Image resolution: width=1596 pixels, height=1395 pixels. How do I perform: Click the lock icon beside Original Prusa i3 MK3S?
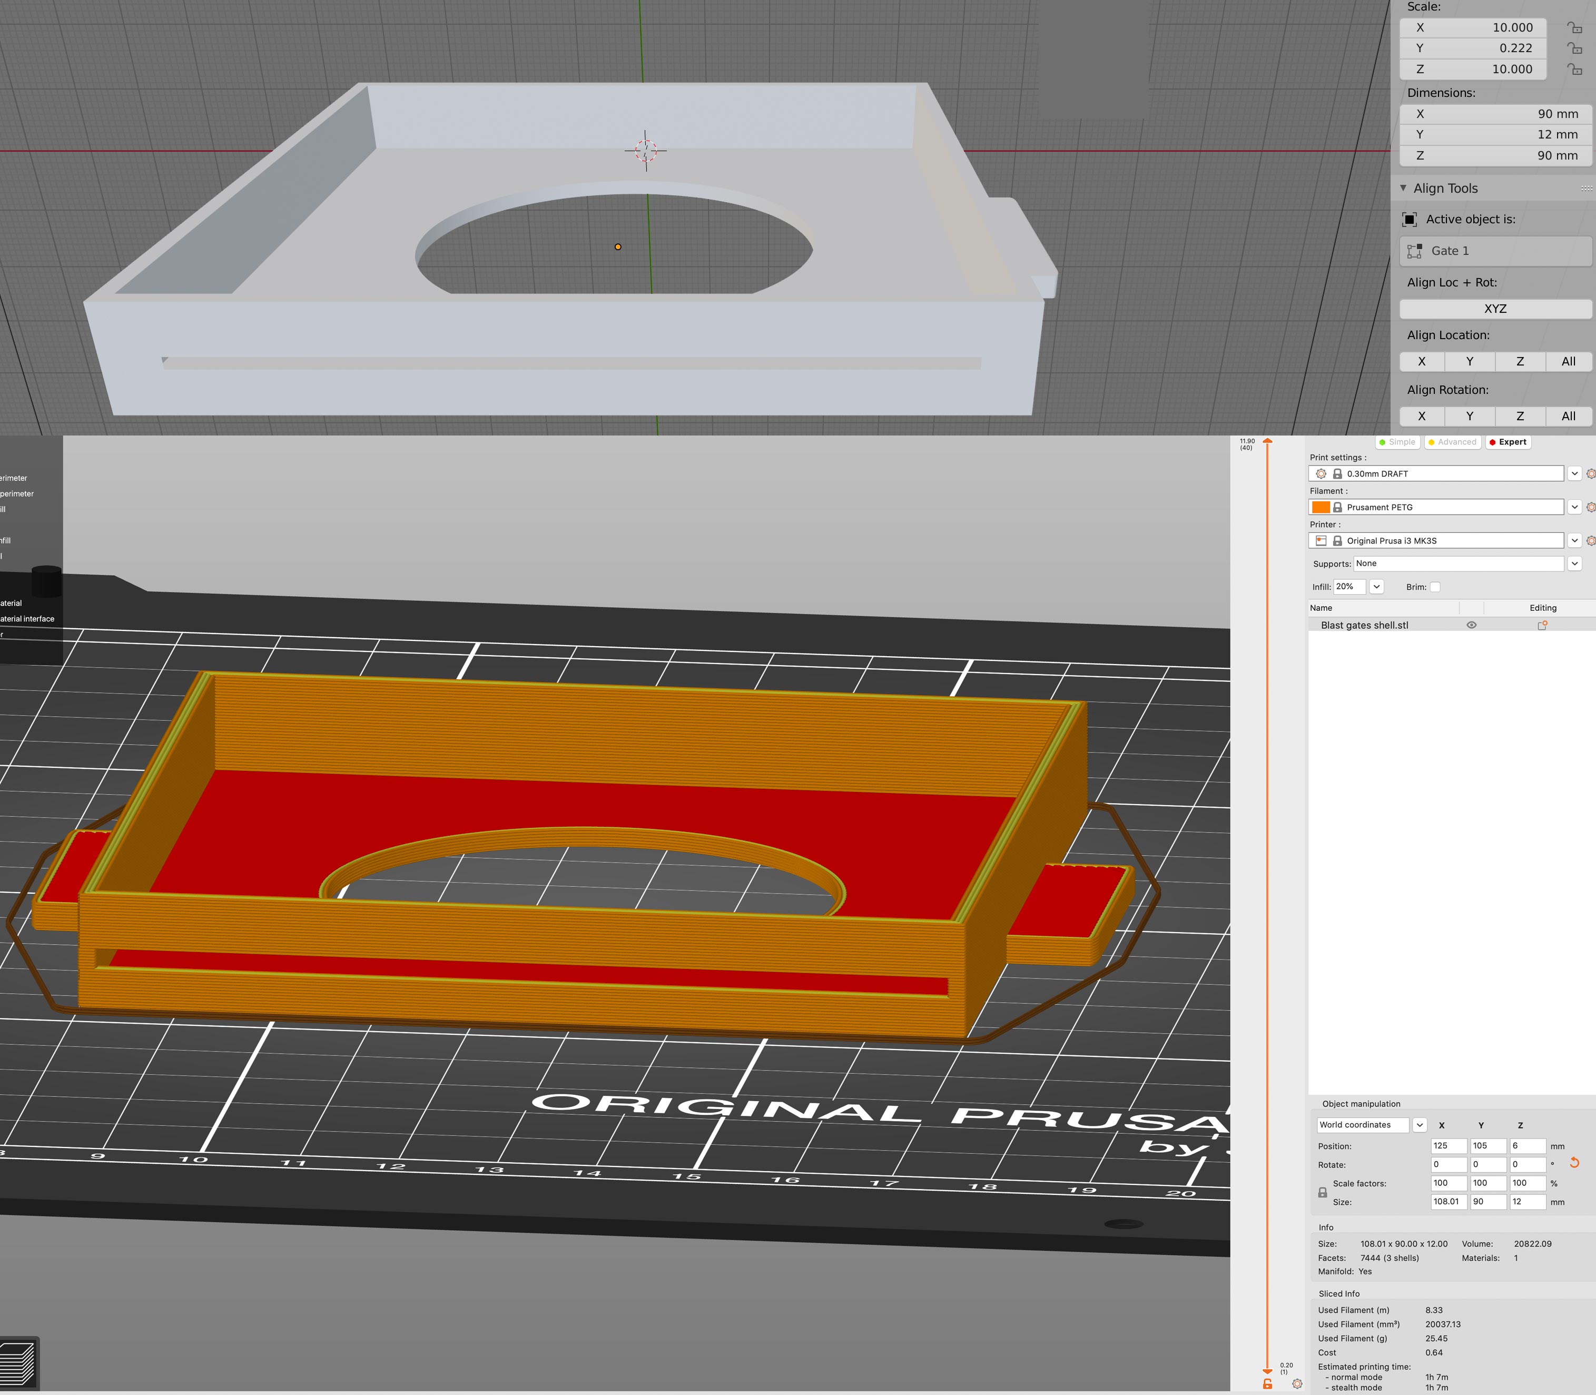(x=1337, y=540)
